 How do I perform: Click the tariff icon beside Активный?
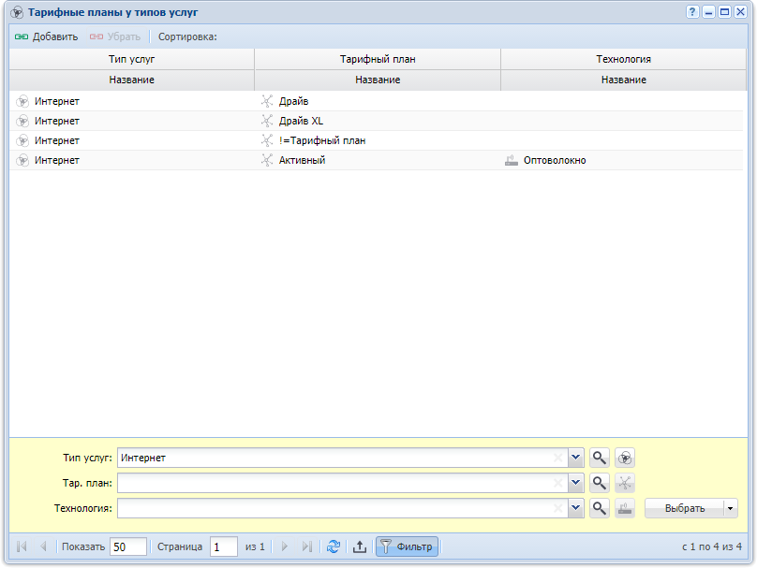coord(267,160)
